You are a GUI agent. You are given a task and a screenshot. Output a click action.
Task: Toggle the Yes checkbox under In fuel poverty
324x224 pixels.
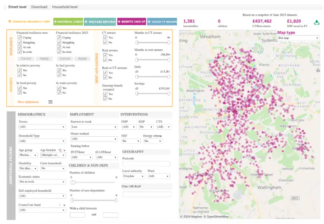click(59, 70)
